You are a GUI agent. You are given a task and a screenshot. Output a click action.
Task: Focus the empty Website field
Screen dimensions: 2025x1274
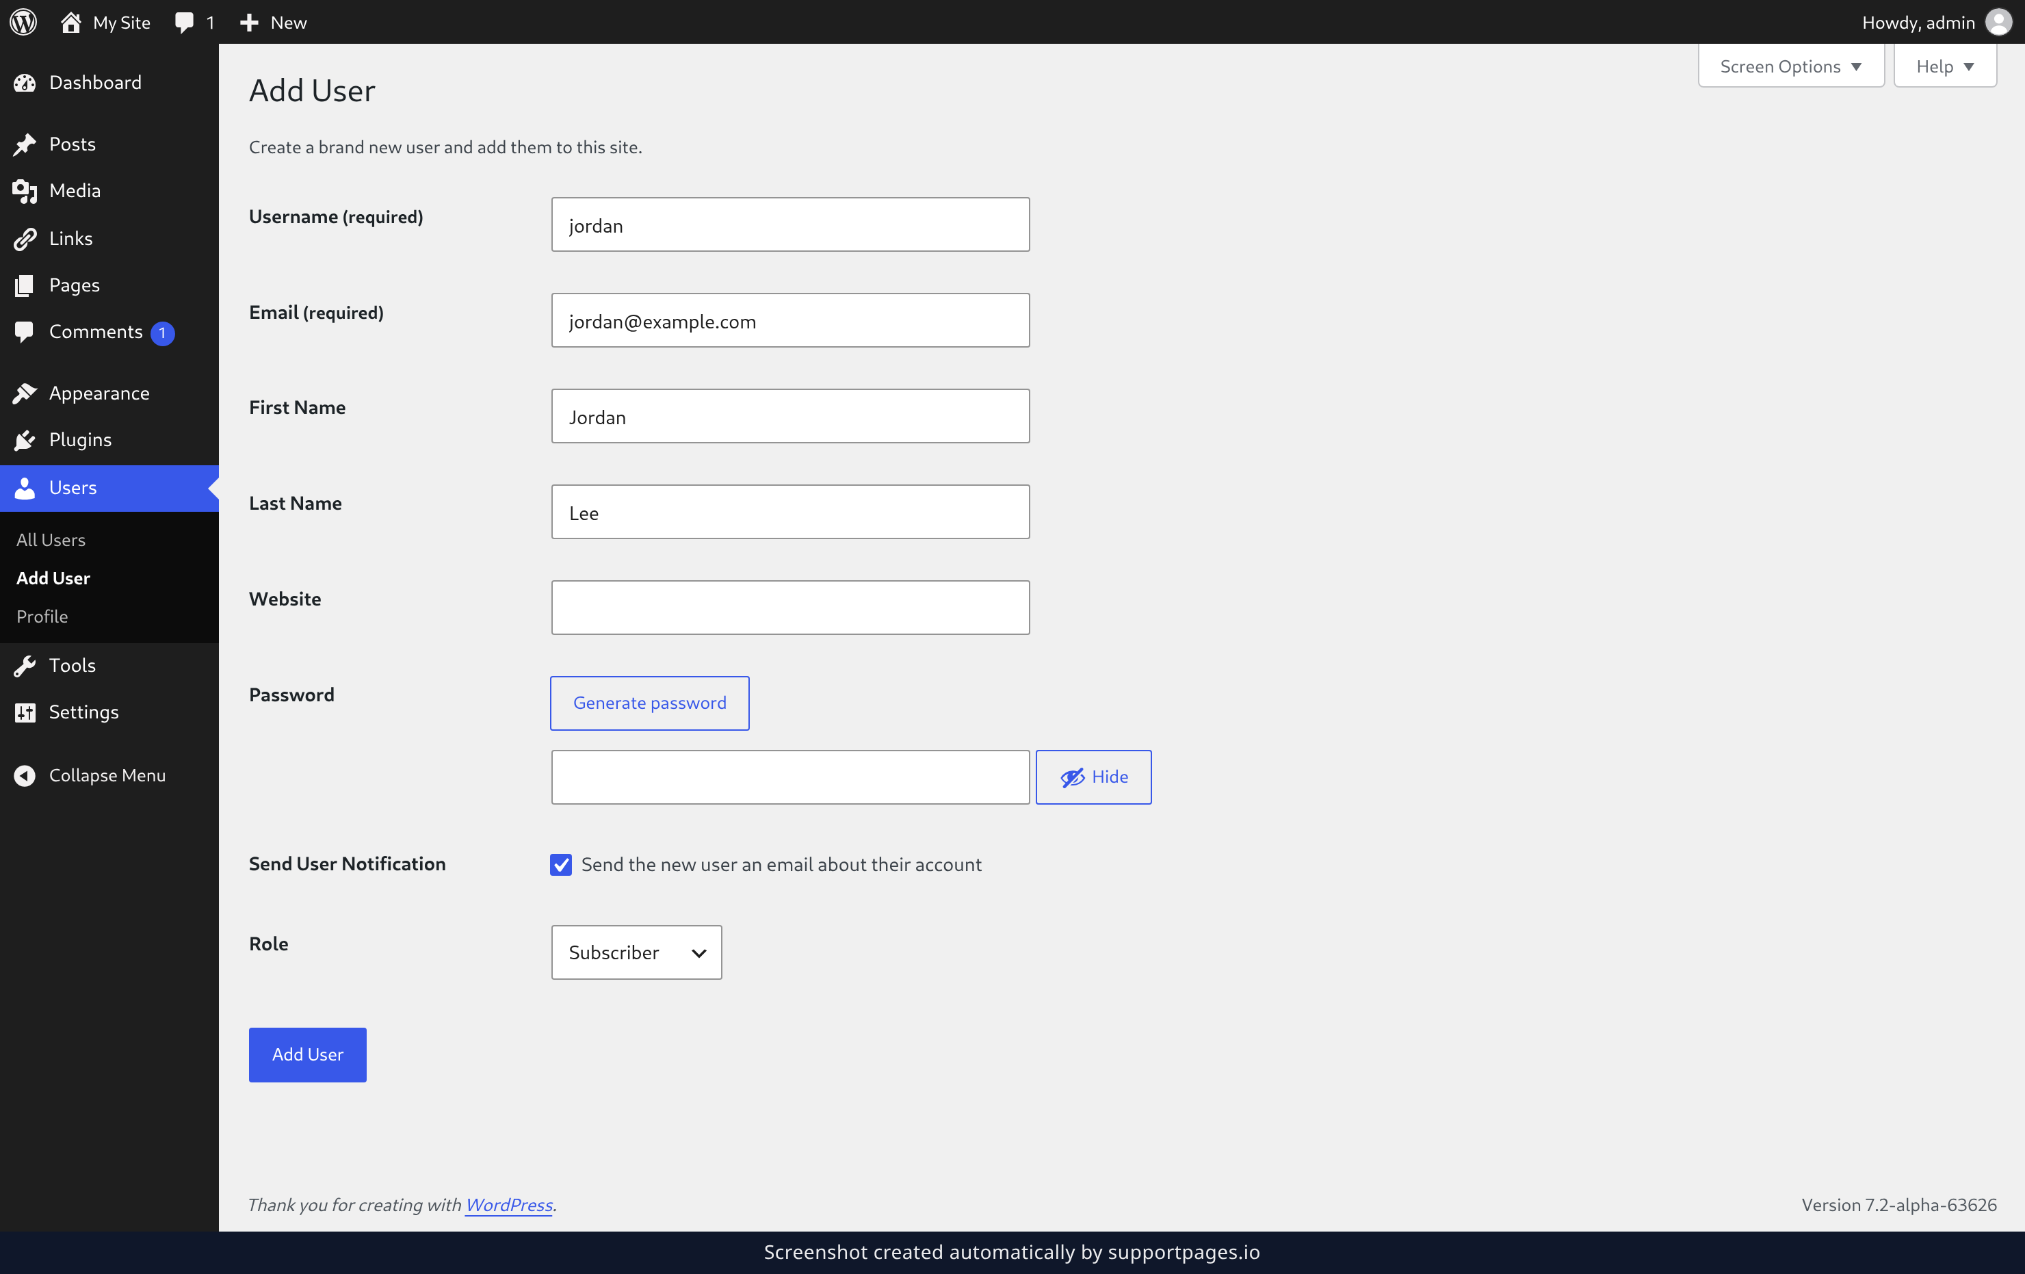[790, 608]
